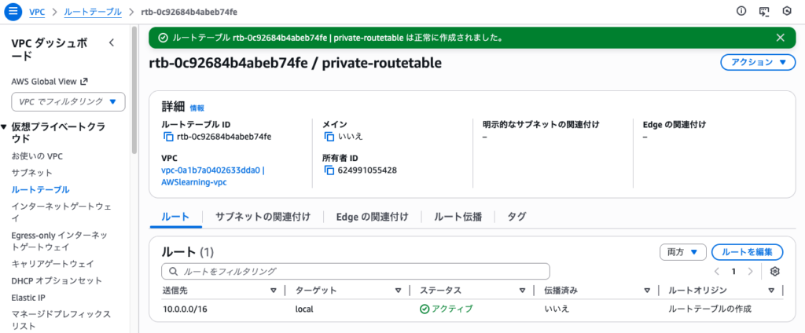Expand the VPC でフィルタリング dropdown
The width and height of the screenshot is (805, 333).
coord(68,101)
